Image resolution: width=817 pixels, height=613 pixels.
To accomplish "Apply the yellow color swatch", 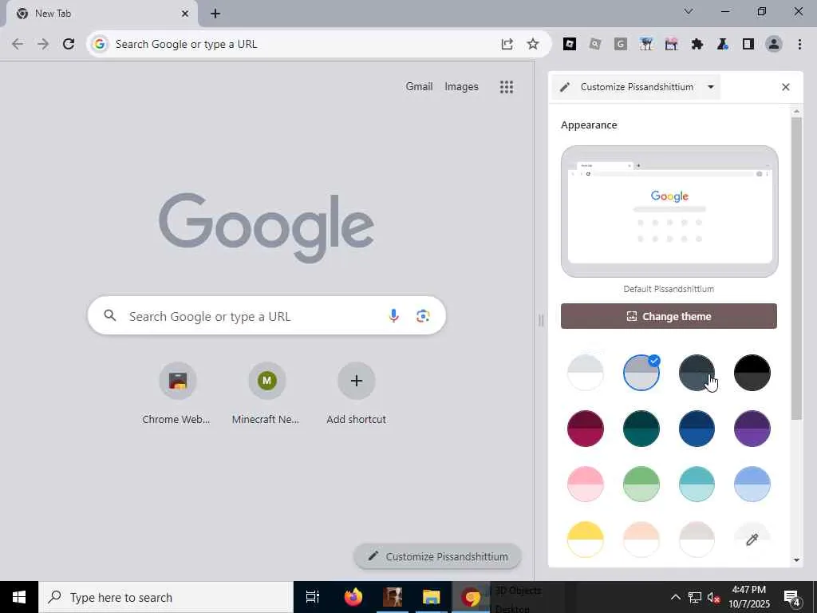I will [585, 540].
